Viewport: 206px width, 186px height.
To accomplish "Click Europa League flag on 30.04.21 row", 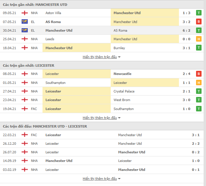I will [25, 31].
